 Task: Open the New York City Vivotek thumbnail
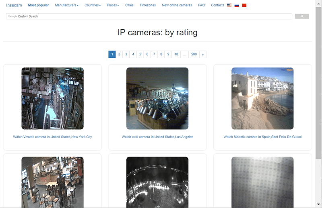[53, 98]
